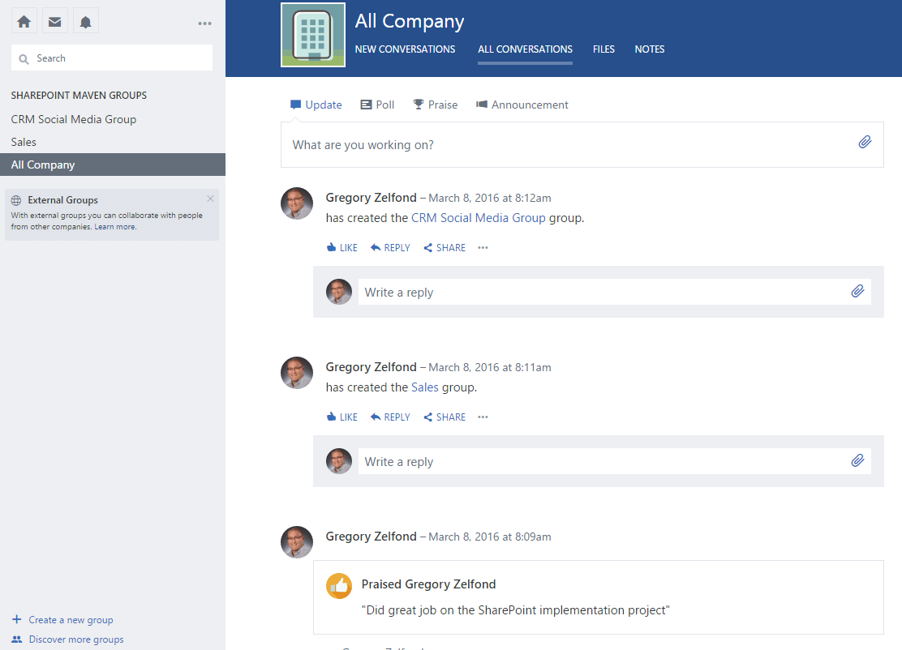Select All Company in sidebar
902x650 pixels.
[x=113, y=165]
